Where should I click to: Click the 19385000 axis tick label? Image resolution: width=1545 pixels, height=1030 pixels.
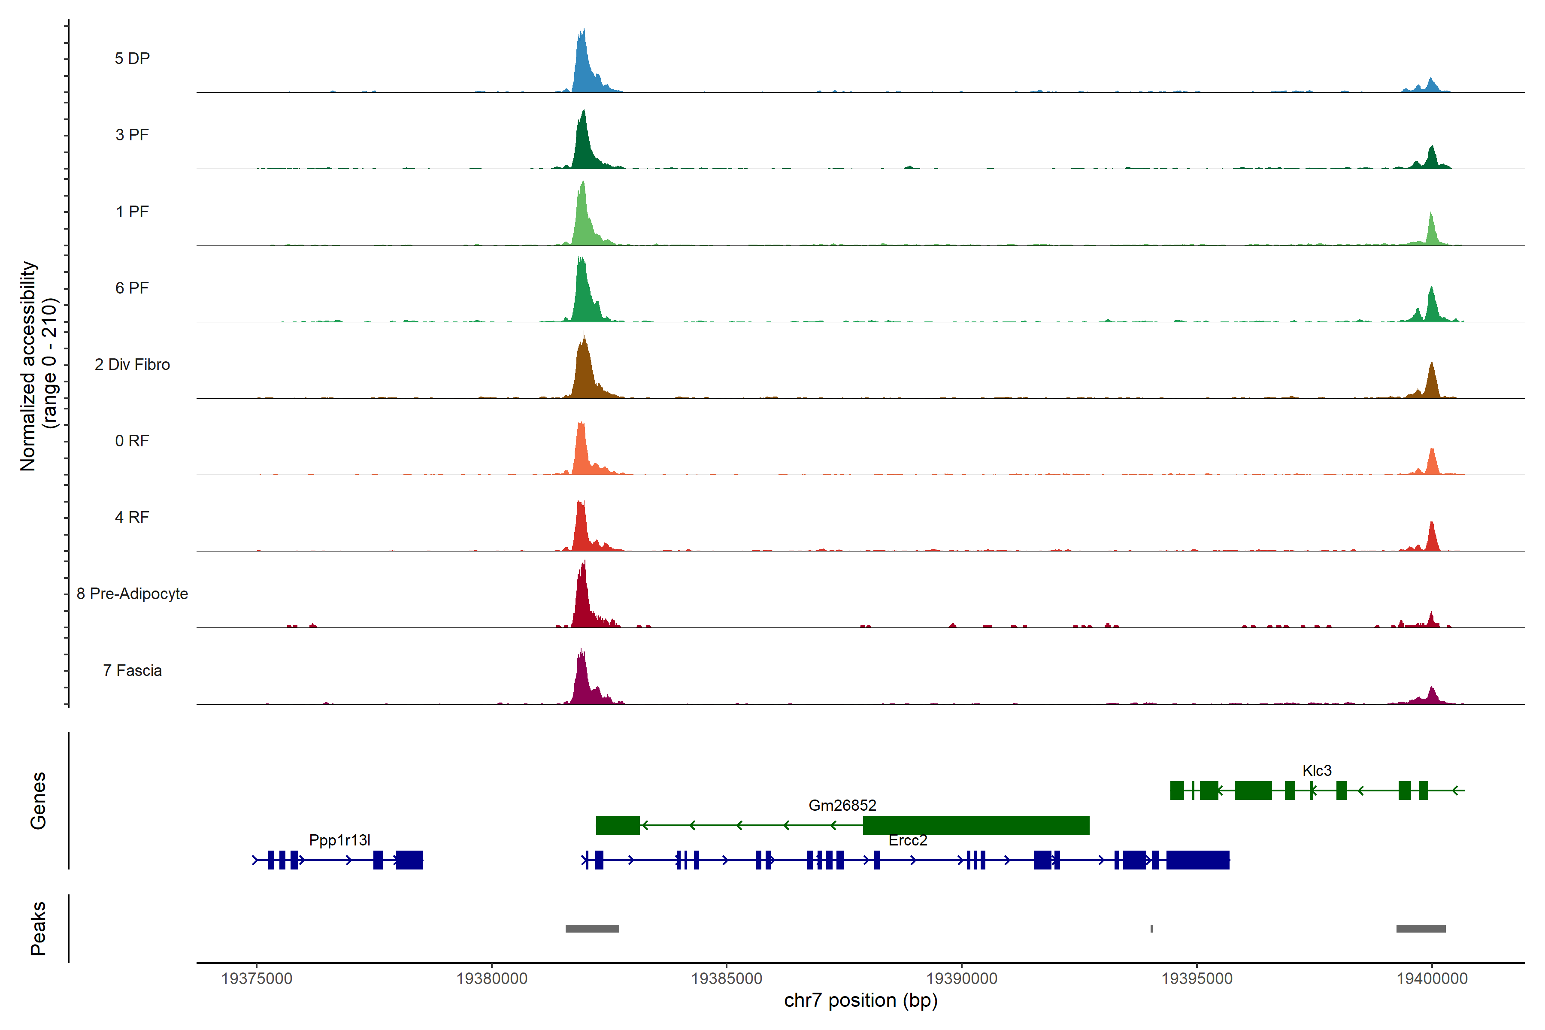(727, 979)
